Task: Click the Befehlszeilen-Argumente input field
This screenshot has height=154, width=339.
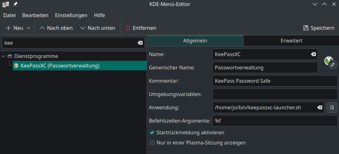Action: point(275,121)
